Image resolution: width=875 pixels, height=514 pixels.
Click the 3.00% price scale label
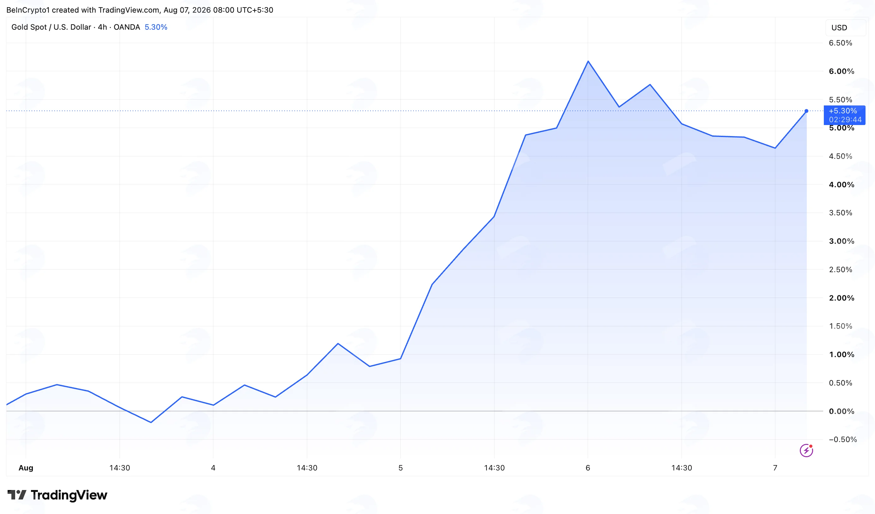[842, 241]
